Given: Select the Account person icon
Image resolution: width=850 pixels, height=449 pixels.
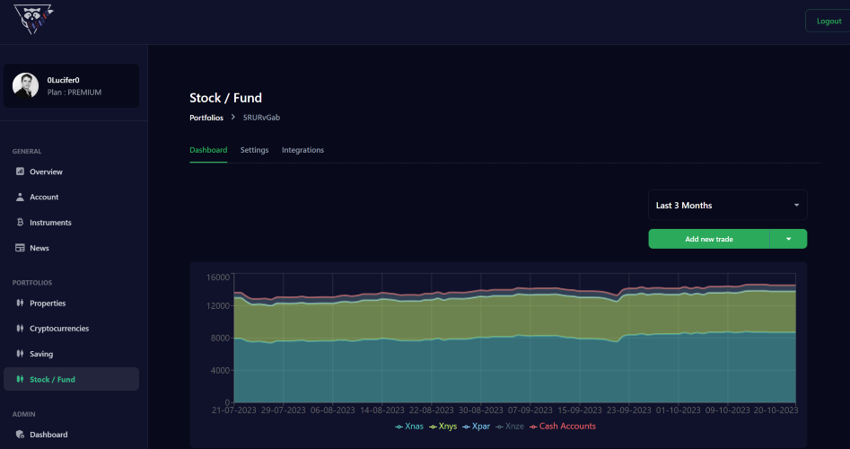Looking at the screenshot, I should (20, 197).
